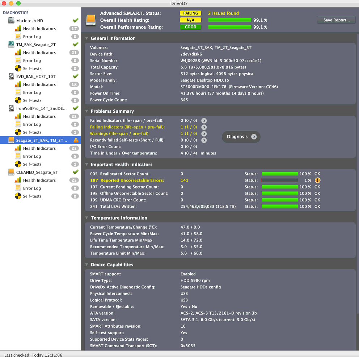Screen dimensions: 359x357
Task: Open Self-tests under Seagate_5T_BAK
Action: [32, 164]
